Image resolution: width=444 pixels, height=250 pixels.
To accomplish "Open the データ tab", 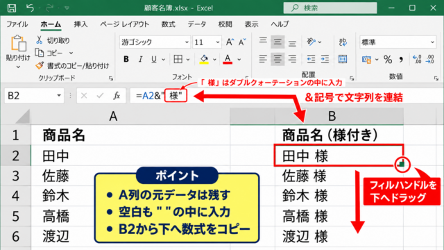I will (197, 24).
